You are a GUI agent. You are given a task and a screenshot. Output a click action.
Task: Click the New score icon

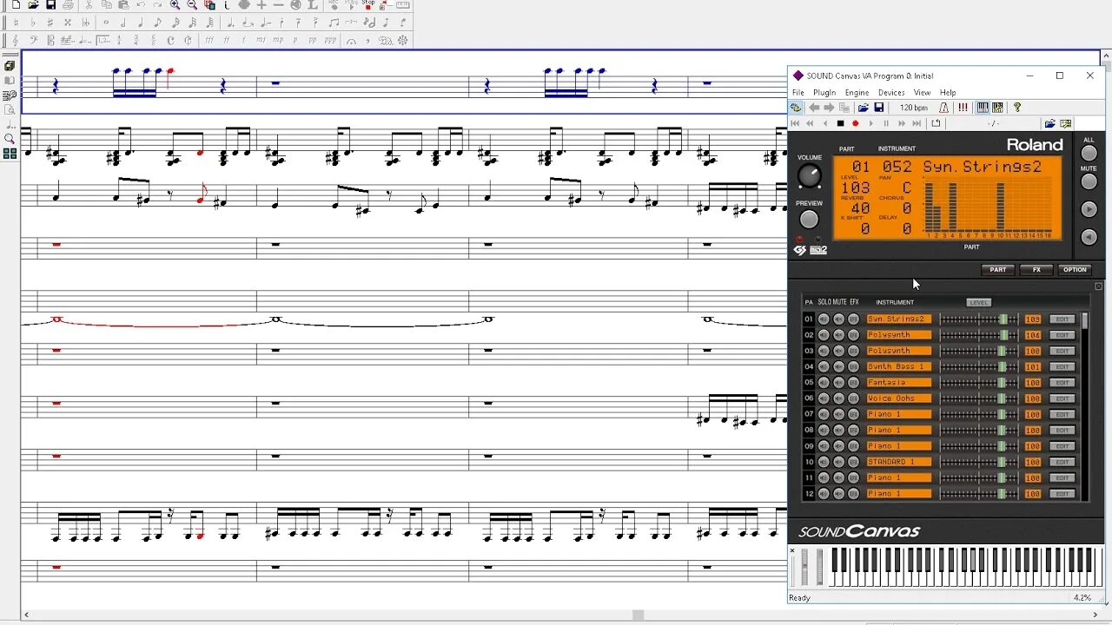16,4
